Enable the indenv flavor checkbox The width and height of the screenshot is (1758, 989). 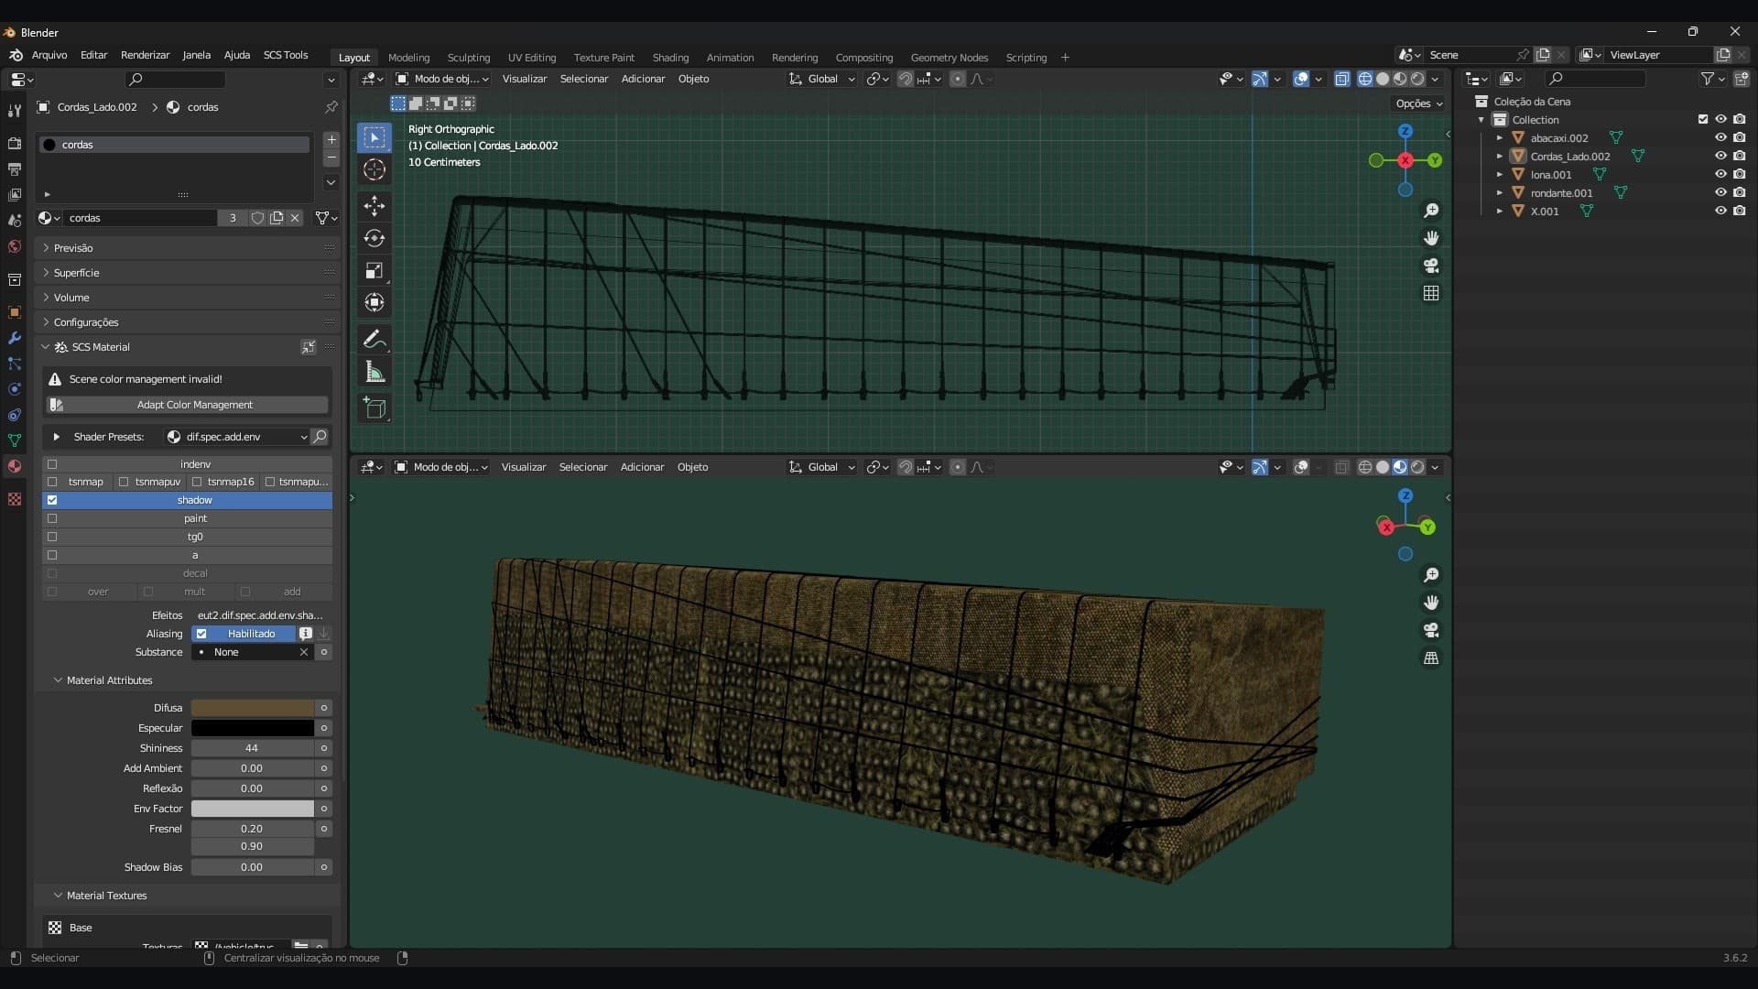(52, 464)
